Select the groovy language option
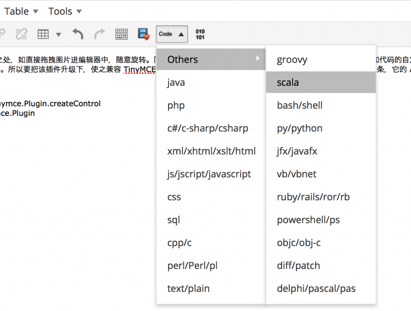The height and width of the screenshot is (311, 411). pyautogui.click(x=292, y=60)
